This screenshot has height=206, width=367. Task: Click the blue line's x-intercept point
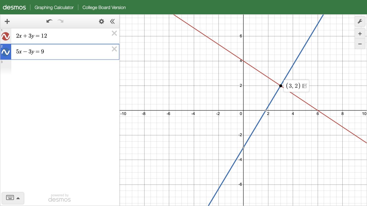(266, 110)
